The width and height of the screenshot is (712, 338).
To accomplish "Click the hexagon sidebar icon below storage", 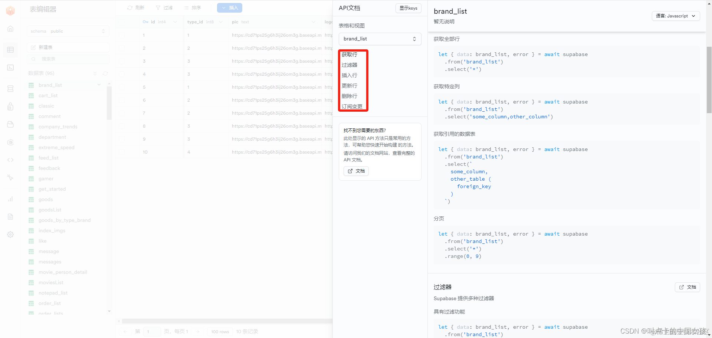I will [10, 142].
